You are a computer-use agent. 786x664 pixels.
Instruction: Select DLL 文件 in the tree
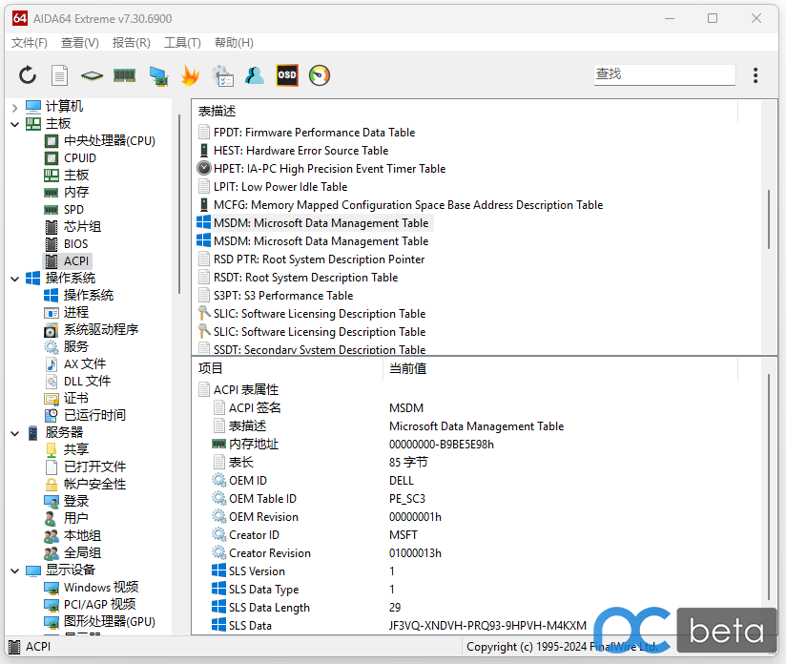click(77, 382)
